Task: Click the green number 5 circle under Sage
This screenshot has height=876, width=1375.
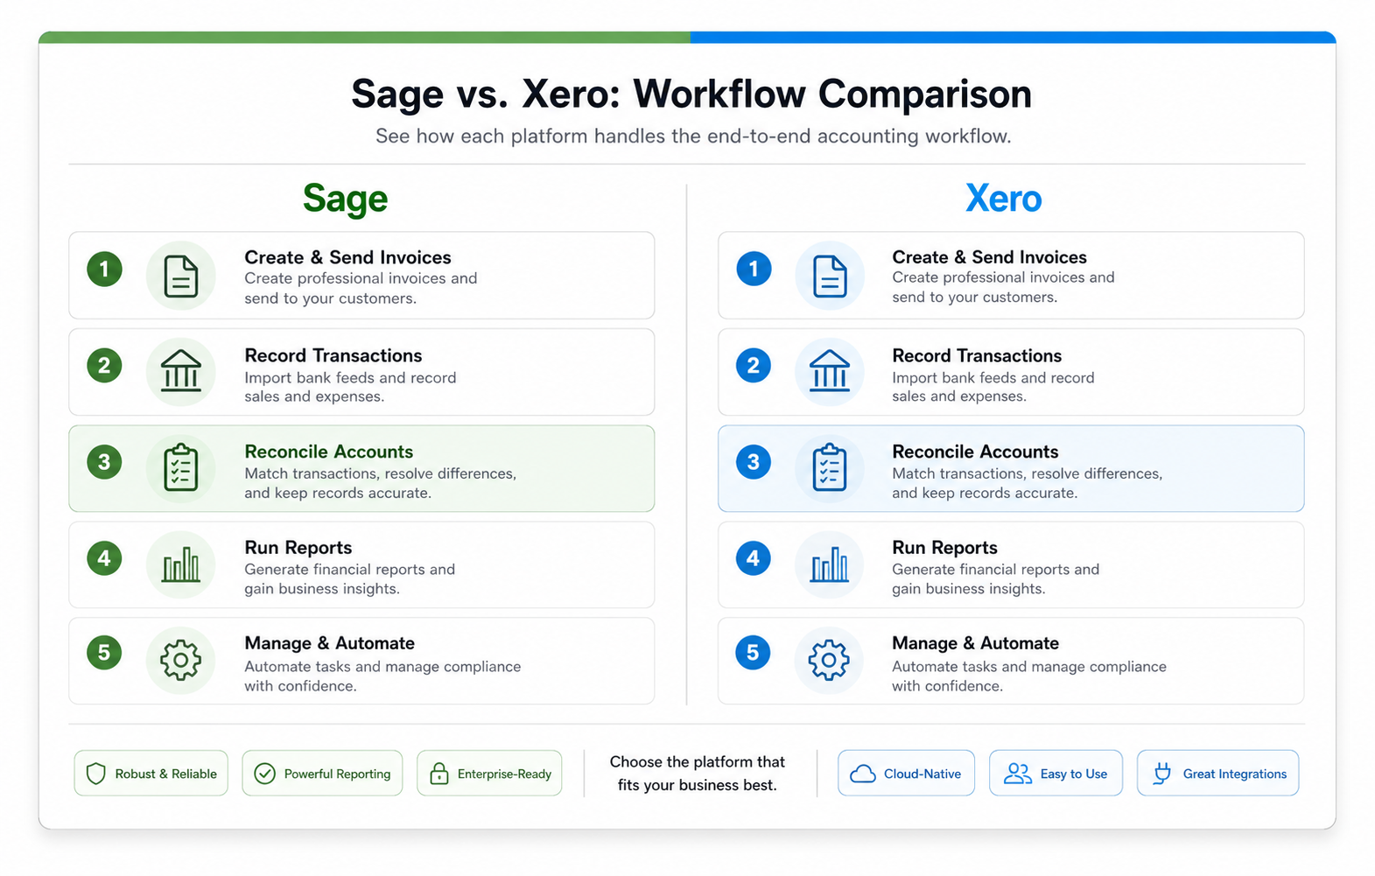Action: (104, 652)
